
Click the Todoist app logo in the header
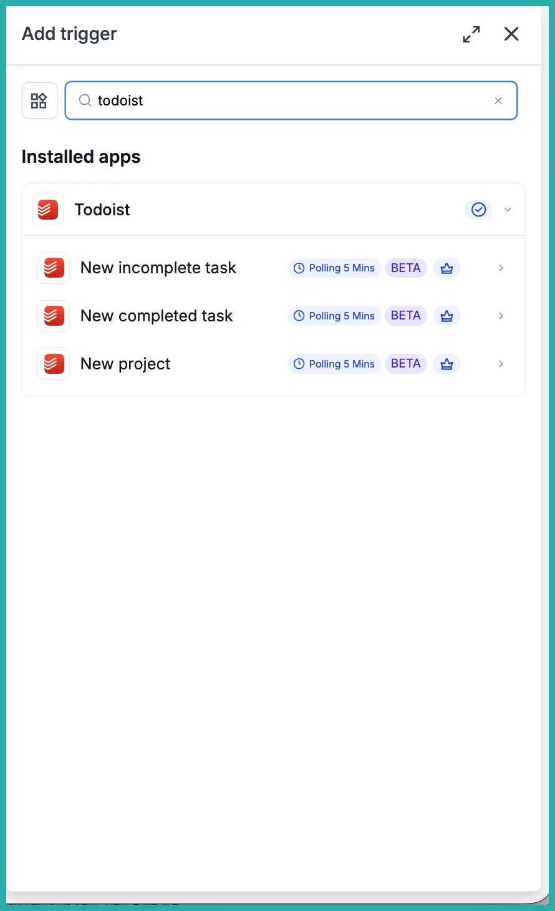48,210
